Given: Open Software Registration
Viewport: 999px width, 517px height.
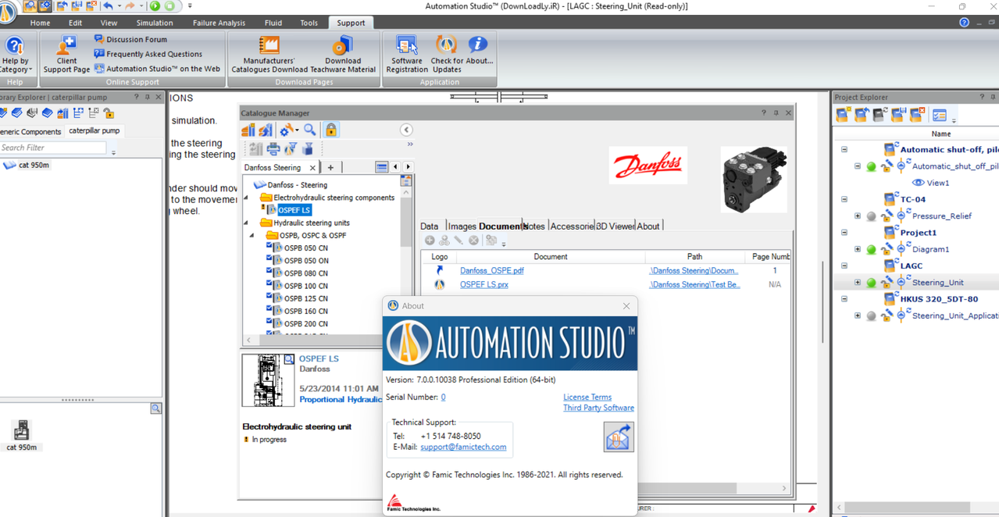Looking at the screenshot, I should click(x=407, y=55).
